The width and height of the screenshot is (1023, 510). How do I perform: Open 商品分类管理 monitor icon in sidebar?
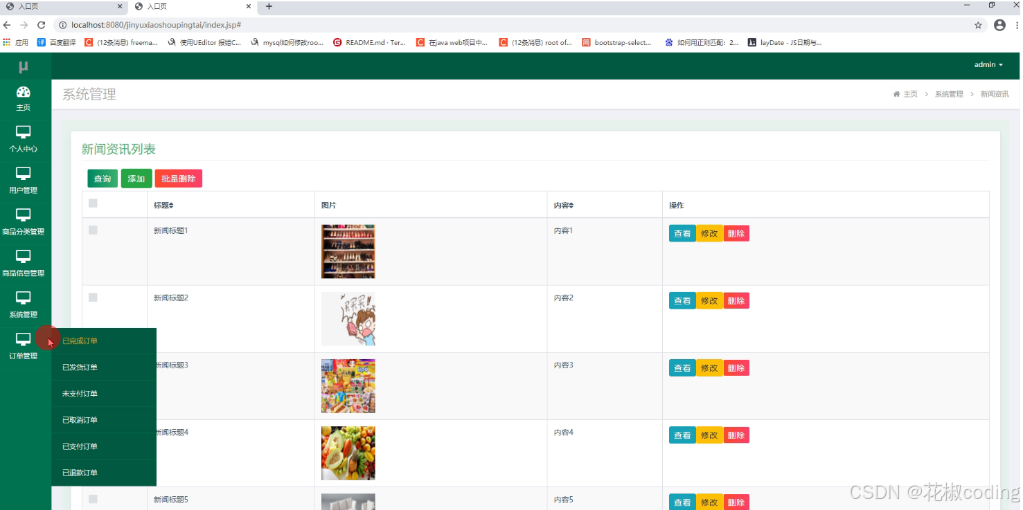(24, 215)
